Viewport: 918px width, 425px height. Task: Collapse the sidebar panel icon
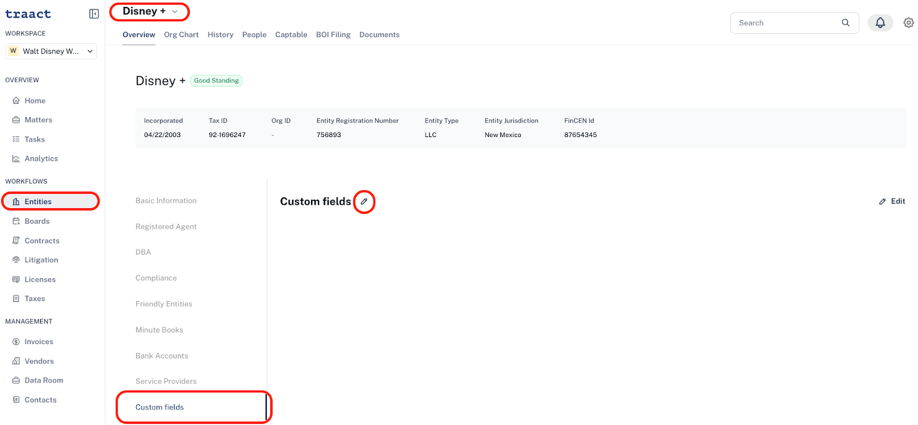pos(94,14)
